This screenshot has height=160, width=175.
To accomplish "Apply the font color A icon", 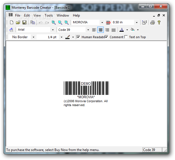I will [x=122, y=30].
